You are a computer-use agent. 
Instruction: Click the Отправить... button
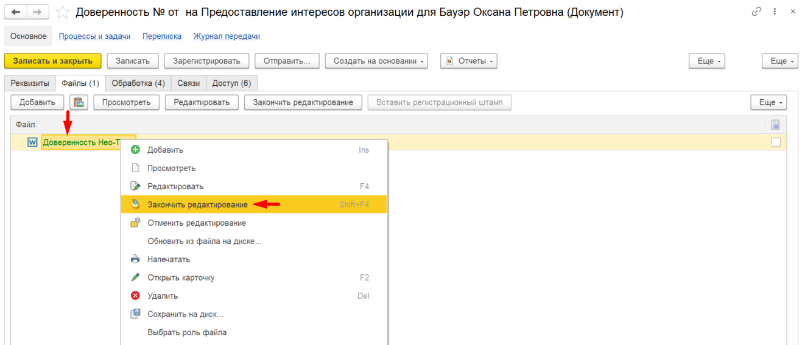tap(287, 61)
